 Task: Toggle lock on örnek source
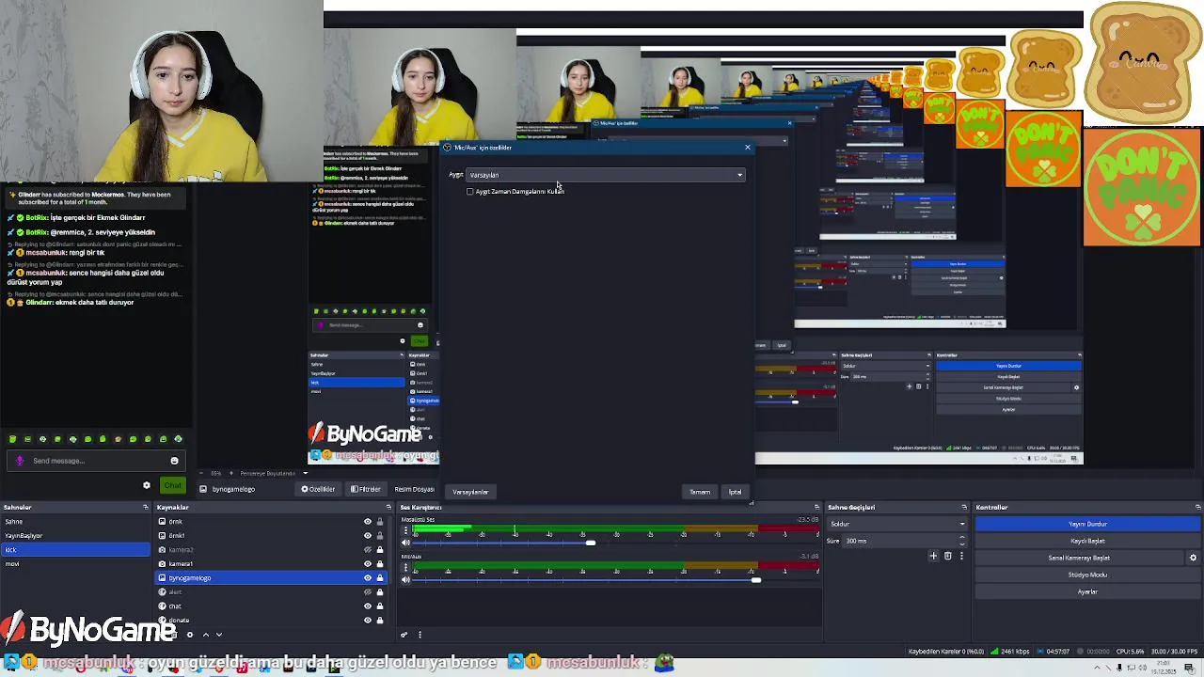(x=380, y=521)
